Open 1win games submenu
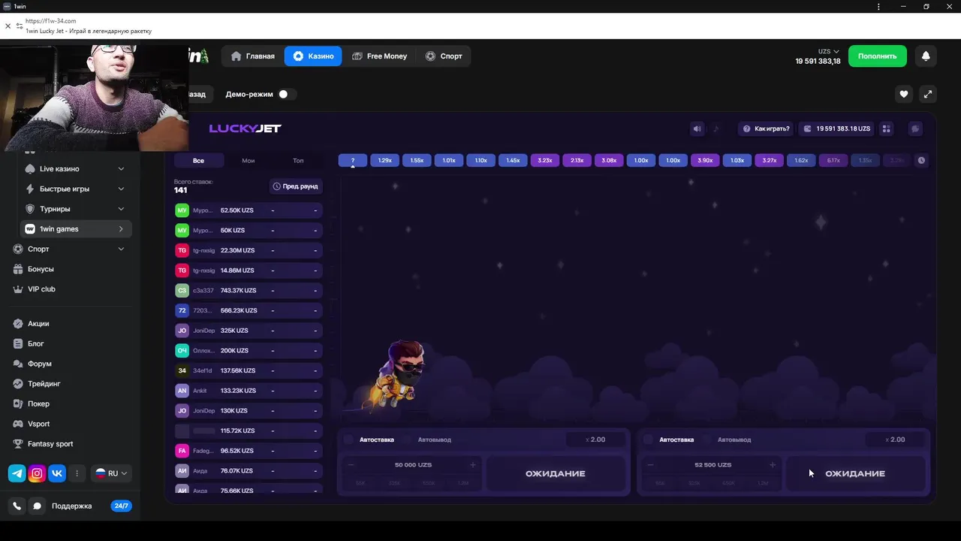Screen dimensions: 961x541 pyautogui.click(x=75, y=229)
